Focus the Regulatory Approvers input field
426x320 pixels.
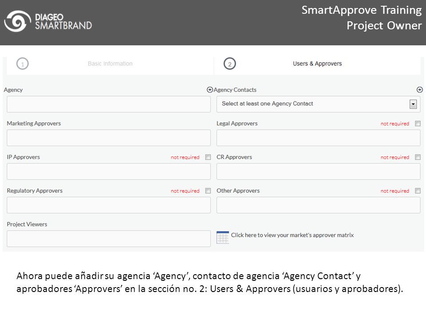109,205
